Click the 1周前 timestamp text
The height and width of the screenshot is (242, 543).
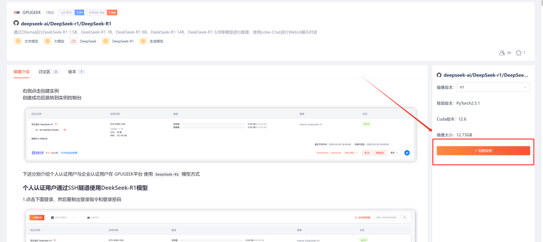(49, 13)
